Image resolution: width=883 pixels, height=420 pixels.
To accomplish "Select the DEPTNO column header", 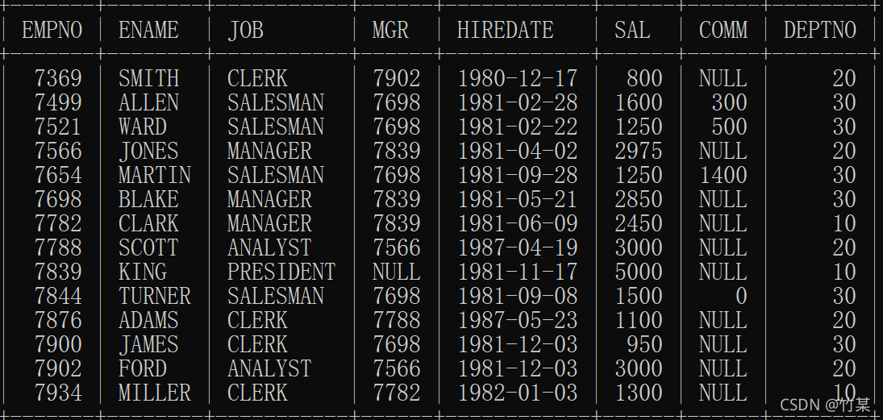I will [820, 31].
